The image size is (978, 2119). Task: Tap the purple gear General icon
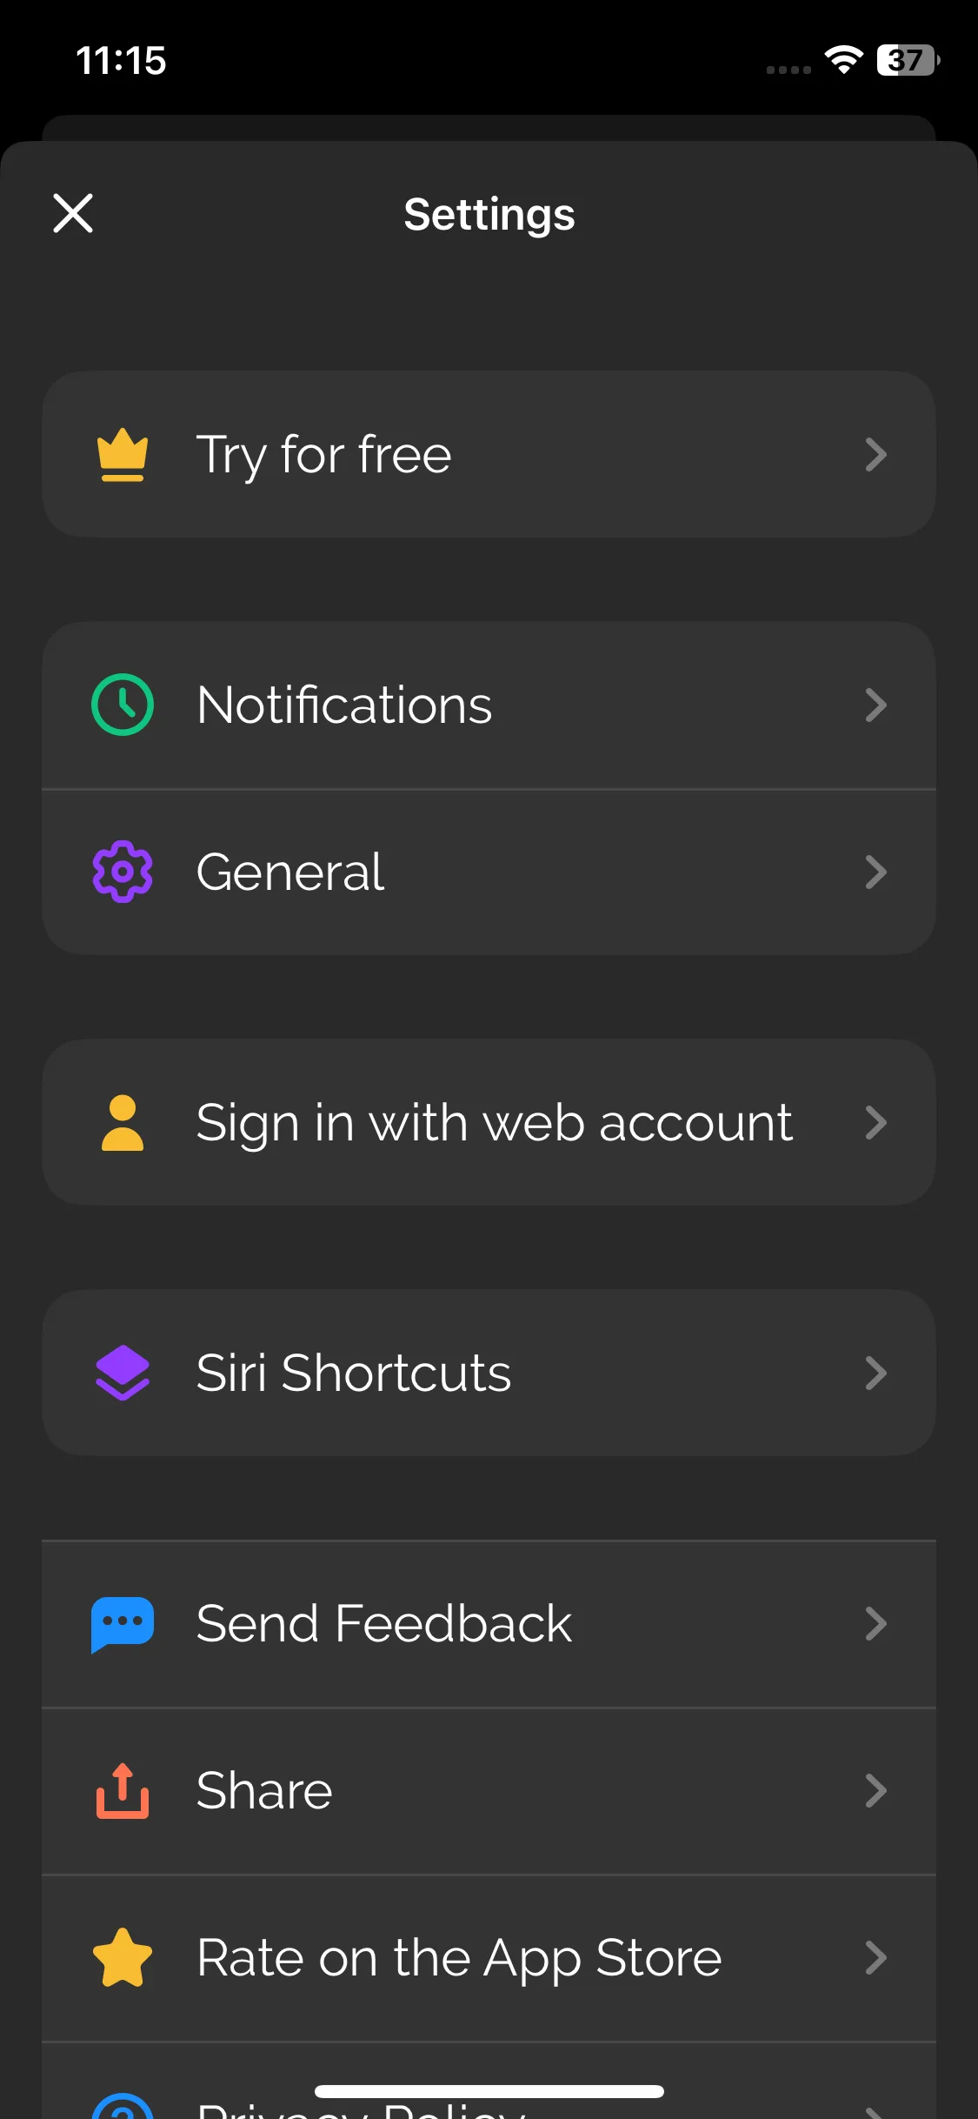(x=123, y=872)
